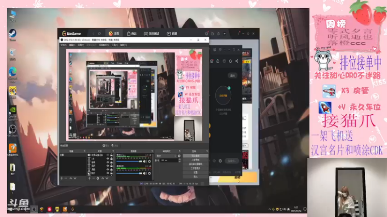Toggle visibility of first text source
The height and width of the screenshot is (217, 387).
(x=107, y=159)
